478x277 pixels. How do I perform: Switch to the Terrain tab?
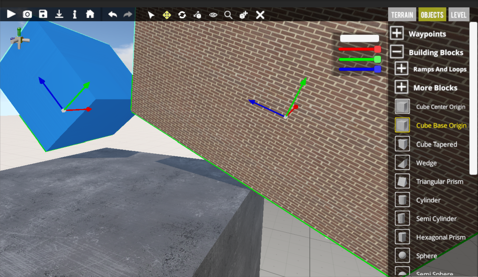pos(402,15)
